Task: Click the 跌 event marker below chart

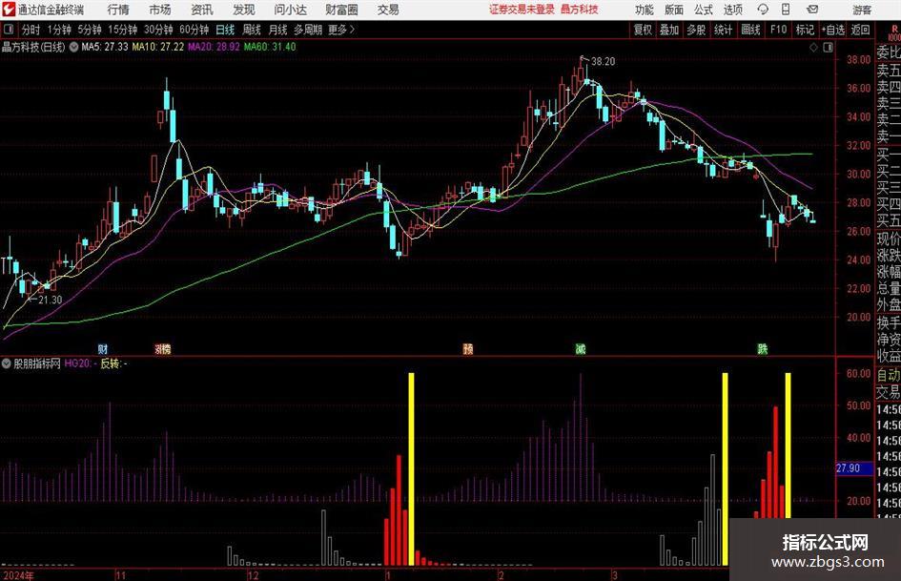Action: coord(763,348)
